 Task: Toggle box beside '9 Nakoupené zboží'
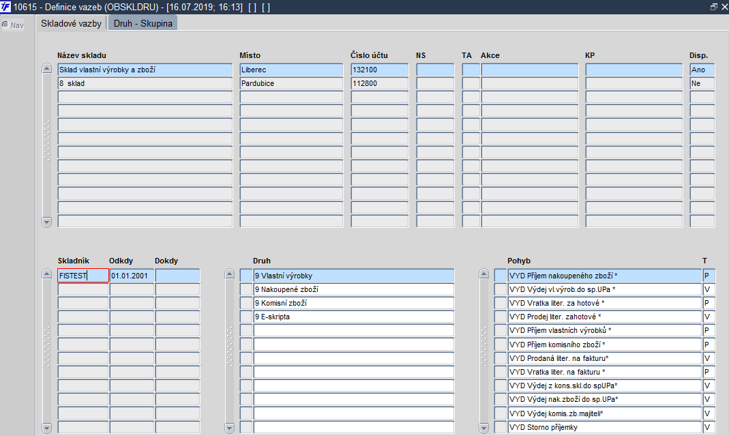point(246,289)
